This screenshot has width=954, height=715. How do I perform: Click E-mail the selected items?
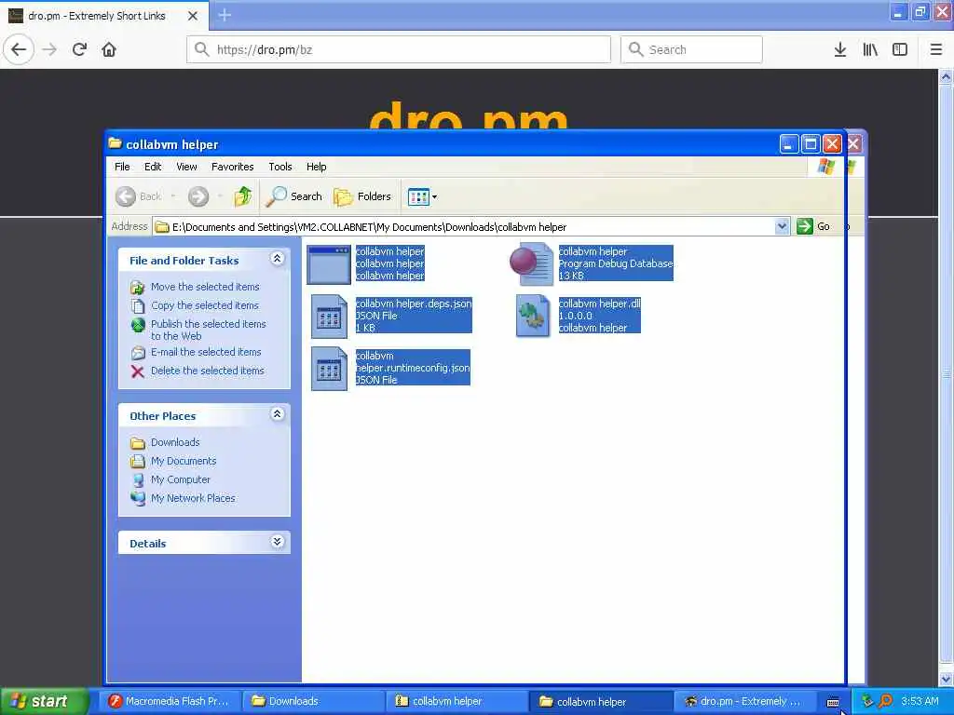[x=206, y=352]
